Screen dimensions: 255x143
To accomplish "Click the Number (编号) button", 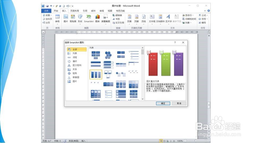I will pos(202,23).
